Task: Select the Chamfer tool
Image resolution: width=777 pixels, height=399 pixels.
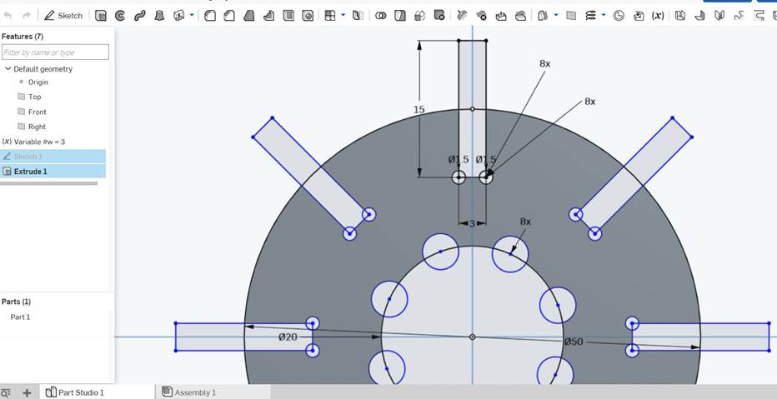Action: coord(229,15)
